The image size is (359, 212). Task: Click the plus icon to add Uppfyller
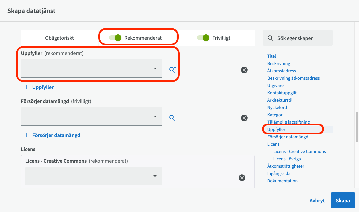click(x=26, y=87)
